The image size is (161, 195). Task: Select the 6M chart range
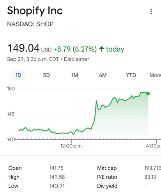point(103,75)
